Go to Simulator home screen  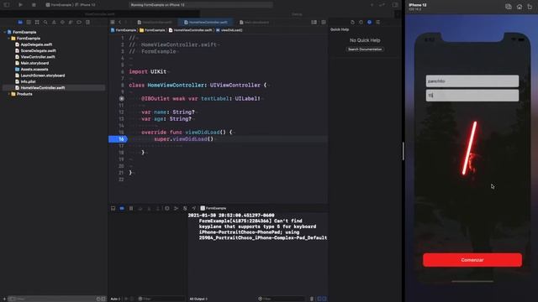click(520, 7)
